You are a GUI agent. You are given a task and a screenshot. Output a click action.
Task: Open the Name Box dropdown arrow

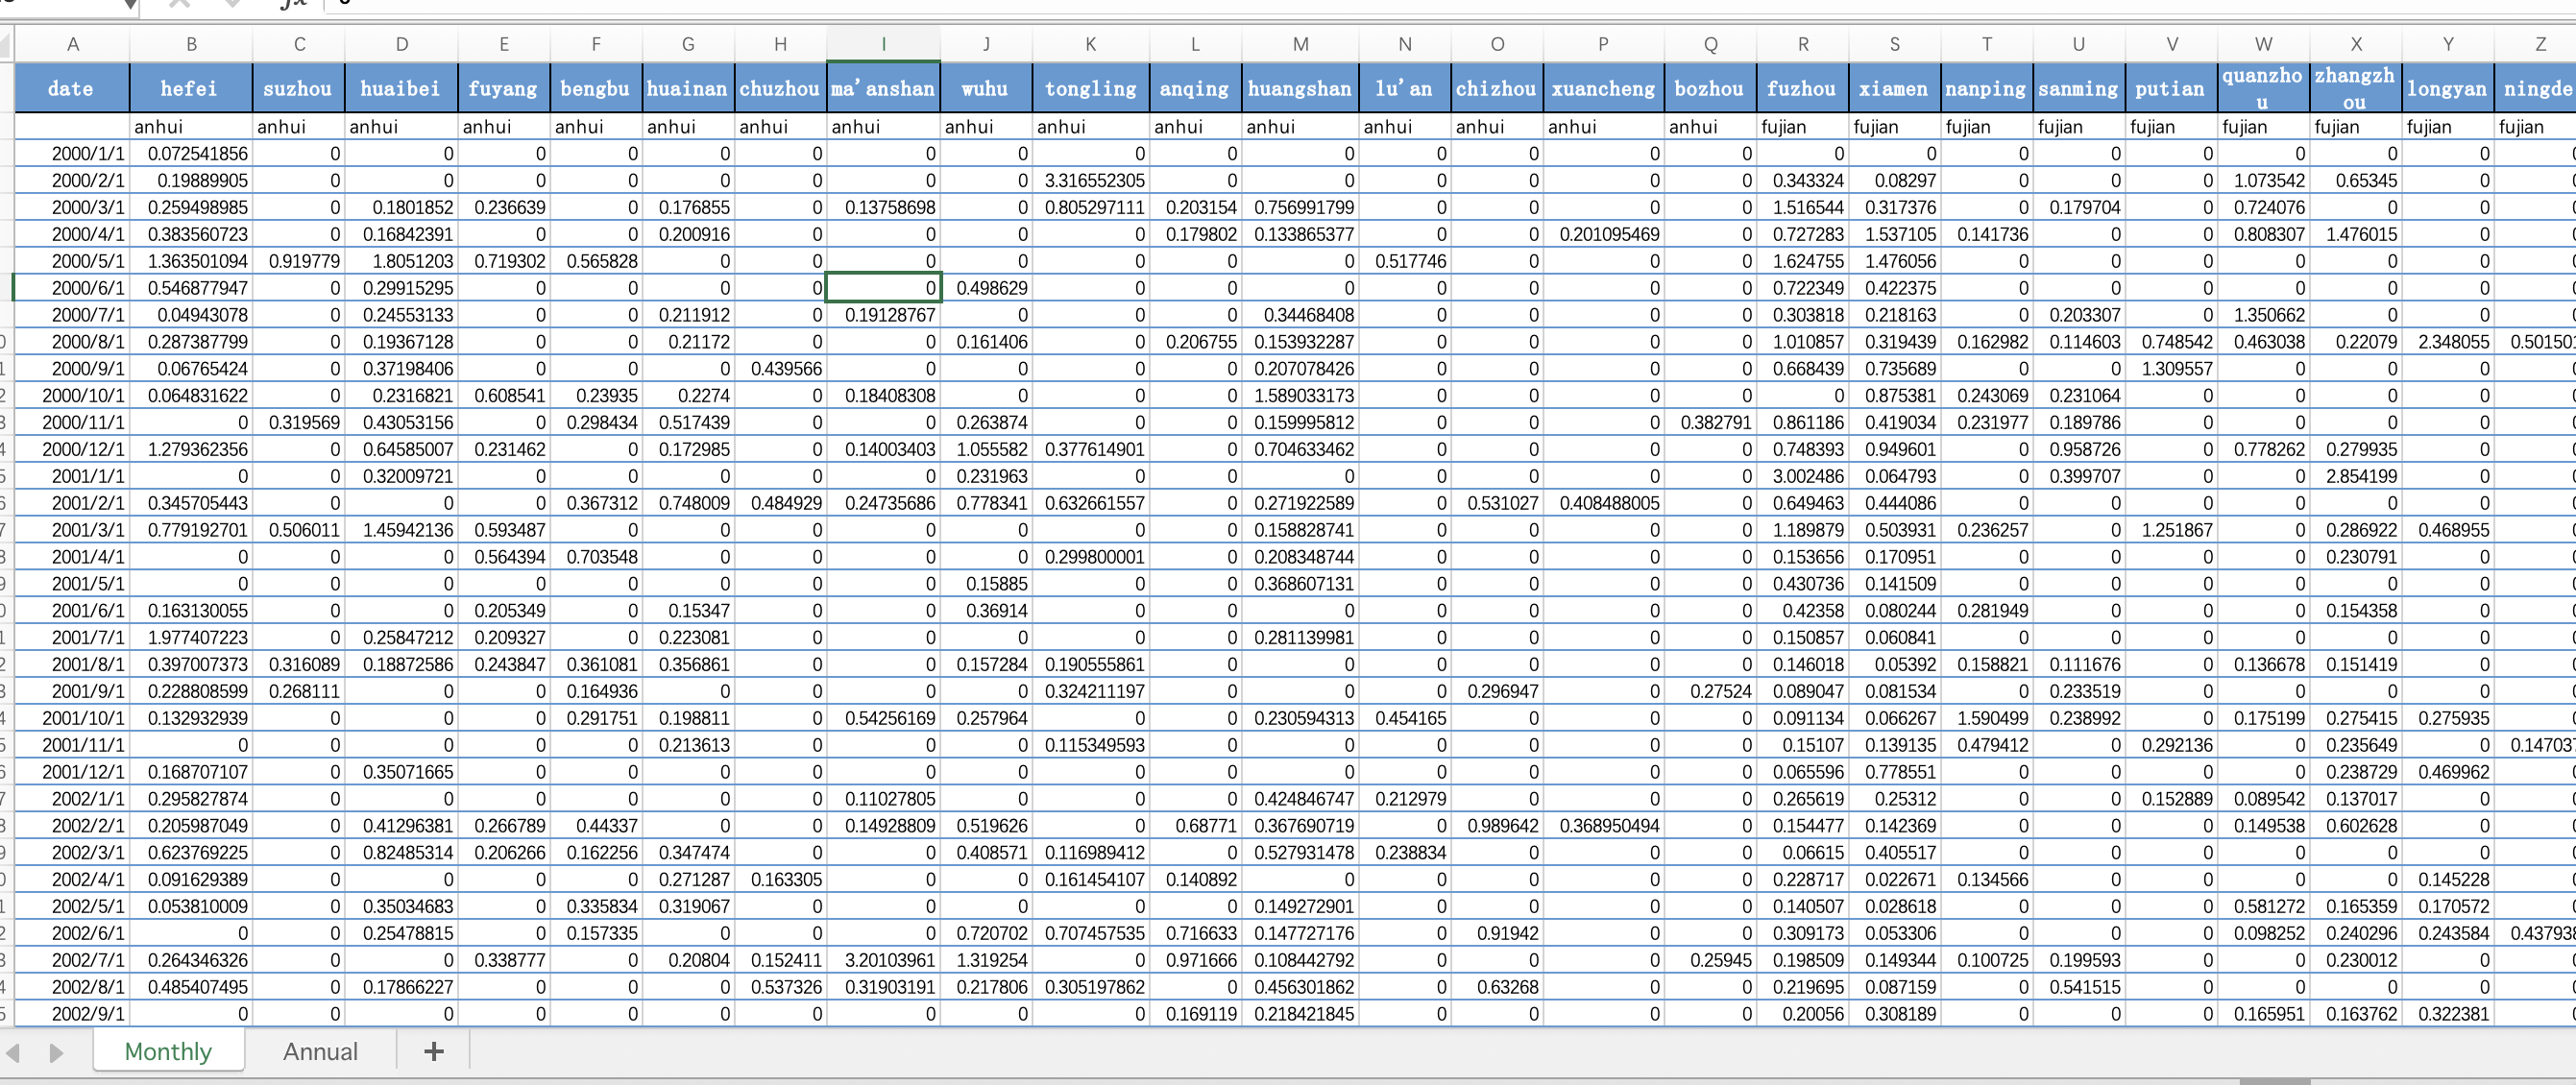click(130, 4)
